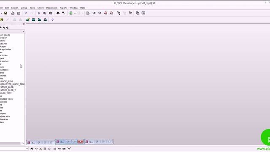Click the red Rollback icon

(x=111, y=13)
